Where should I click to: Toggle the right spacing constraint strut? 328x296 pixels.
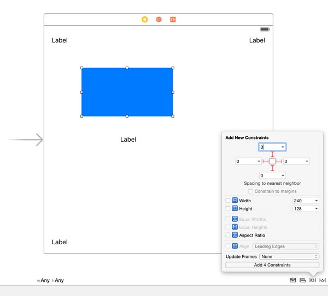pos(279,161)
